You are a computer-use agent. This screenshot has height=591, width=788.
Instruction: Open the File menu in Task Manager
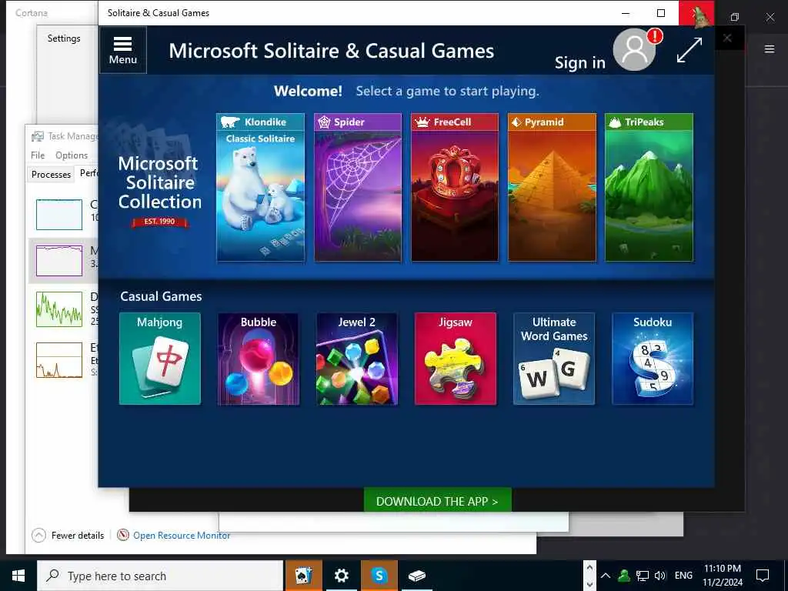[38, 155]
